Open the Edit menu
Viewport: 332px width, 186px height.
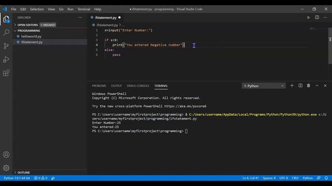23,9
